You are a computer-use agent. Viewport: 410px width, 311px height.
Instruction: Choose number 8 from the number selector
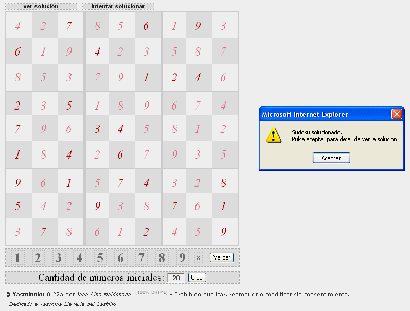[x=162, y=257]
